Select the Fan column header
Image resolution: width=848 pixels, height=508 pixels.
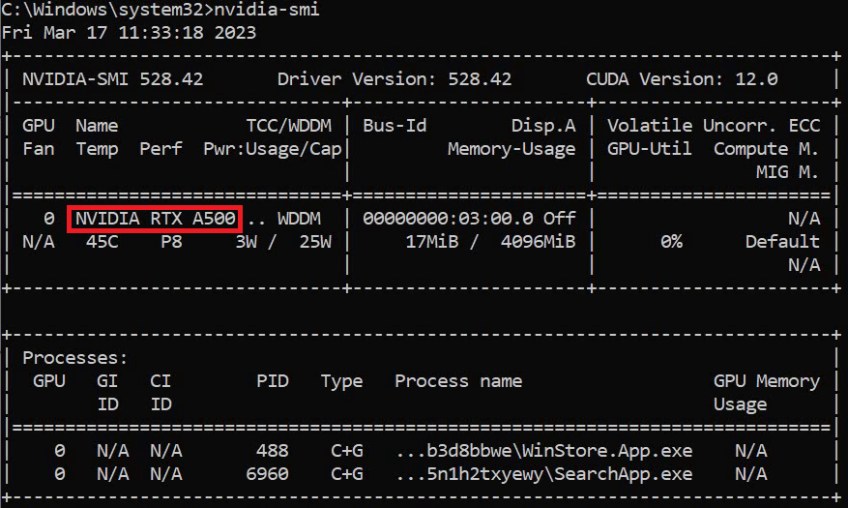click(39, 149)
